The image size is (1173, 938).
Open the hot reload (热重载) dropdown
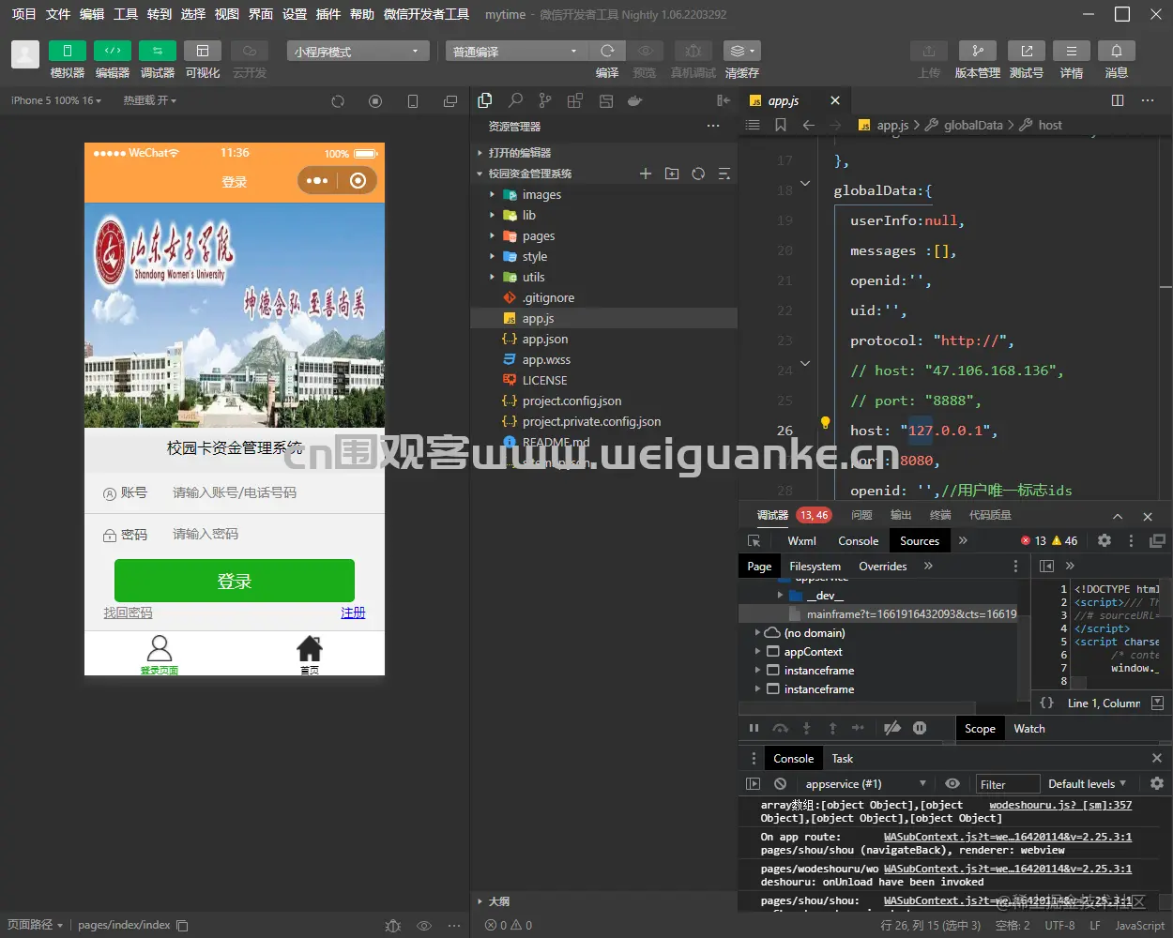(150, 100)
